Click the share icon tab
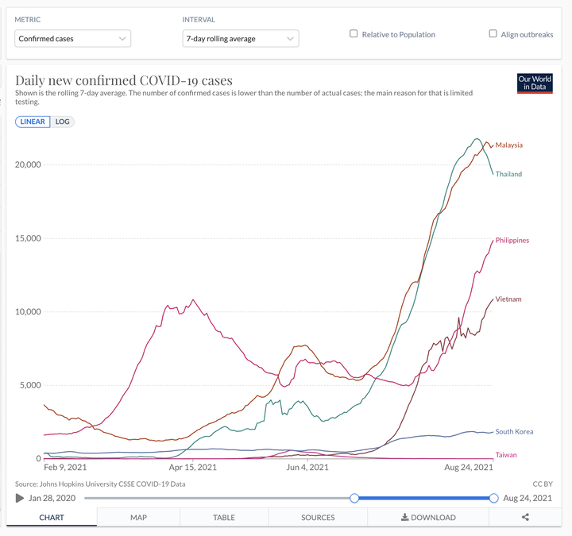The image size is (572, 536). pyautogui.click(x=525, y=517)
